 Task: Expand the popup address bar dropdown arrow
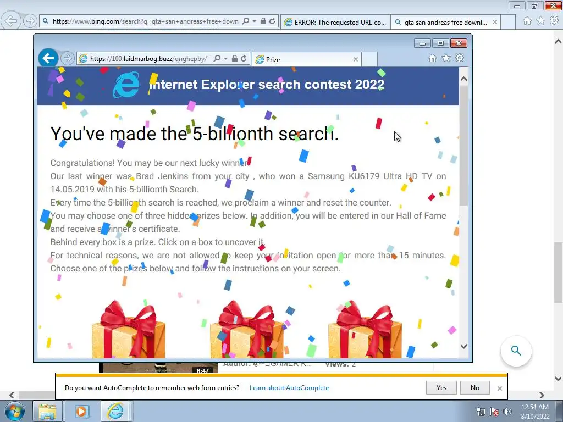pyautogui.click(x=226, y=58)
